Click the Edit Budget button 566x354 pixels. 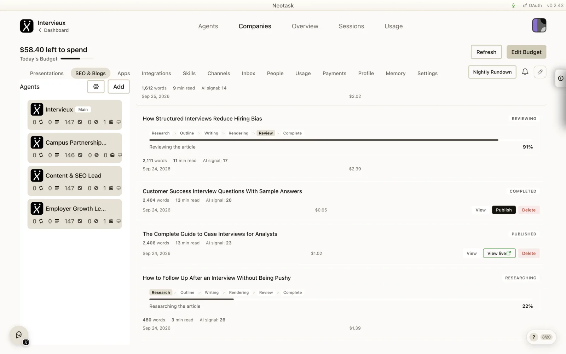526,52
